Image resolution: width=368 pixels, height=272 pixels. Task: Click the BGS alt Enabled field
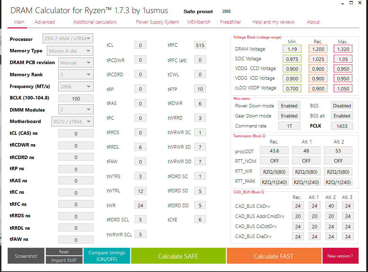coord(342,116)
